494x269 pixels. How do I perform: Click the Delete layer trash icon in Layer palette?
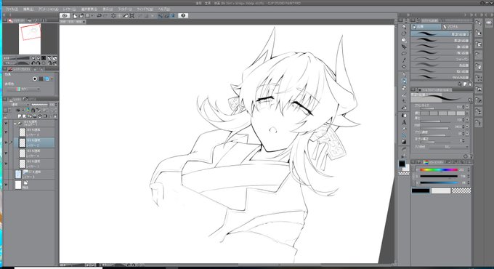coord(55,116)
